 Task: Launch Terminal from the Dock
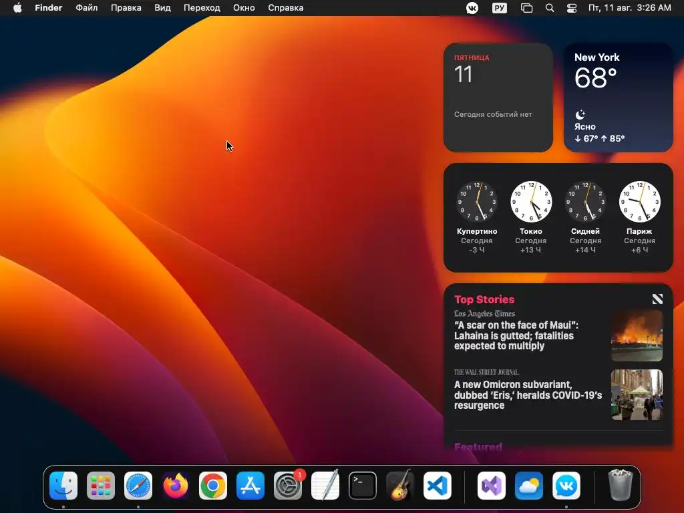[363, 485]
